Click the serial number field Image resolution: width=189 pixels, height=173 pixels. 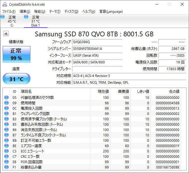pyautogui.click(x=97, y=48)
